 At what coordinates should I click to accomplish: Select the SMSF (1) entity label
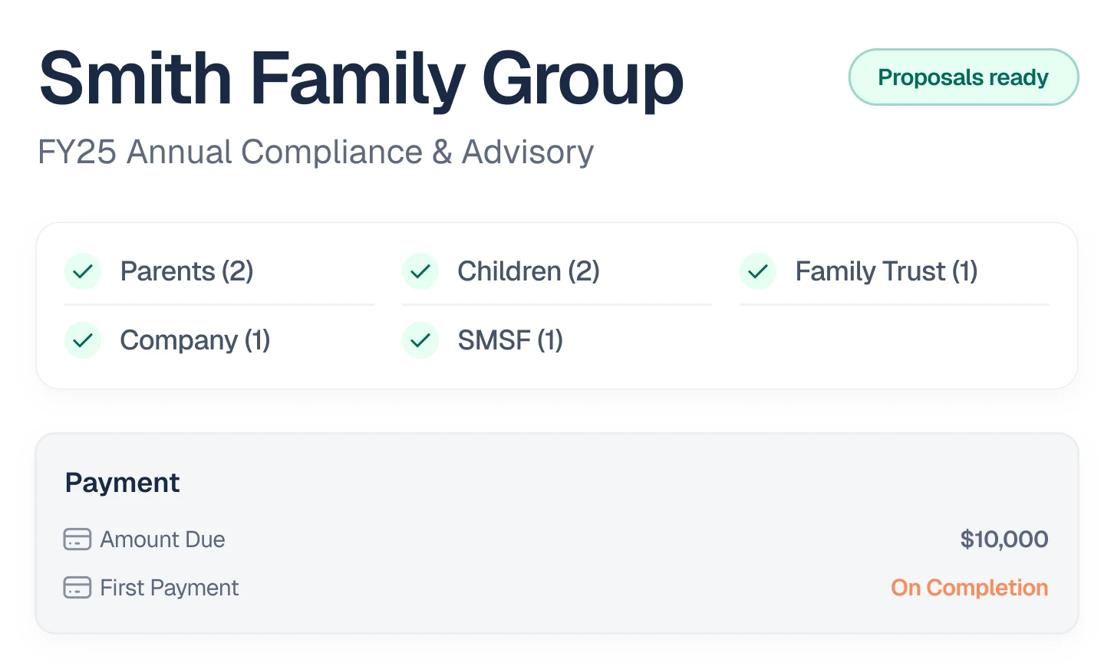coord(510,340)
